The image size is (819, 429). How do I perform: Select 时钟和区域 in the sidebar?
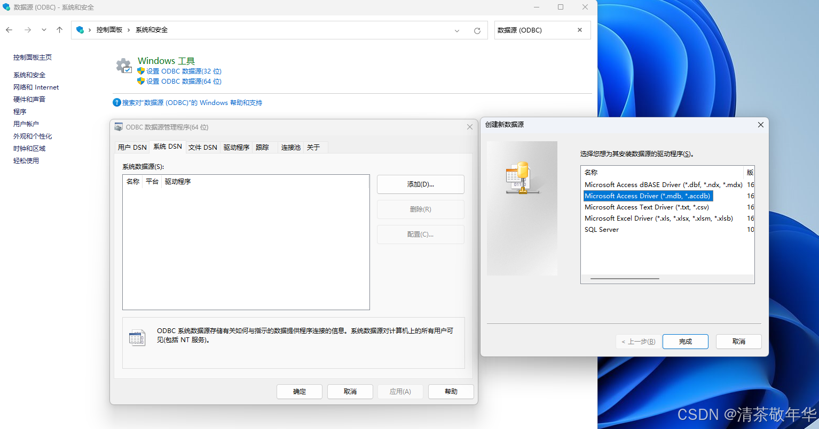[29, 149]
